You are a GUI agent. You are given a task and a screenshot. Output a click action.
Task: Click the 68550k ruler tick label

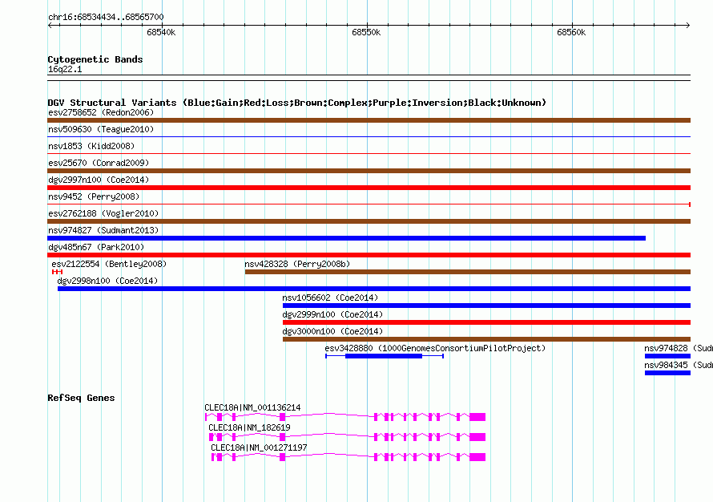point(366,32)
